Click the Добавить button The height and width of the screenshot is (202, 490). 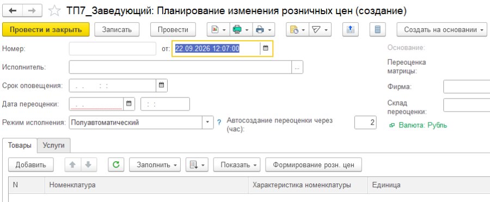(31, 165)
